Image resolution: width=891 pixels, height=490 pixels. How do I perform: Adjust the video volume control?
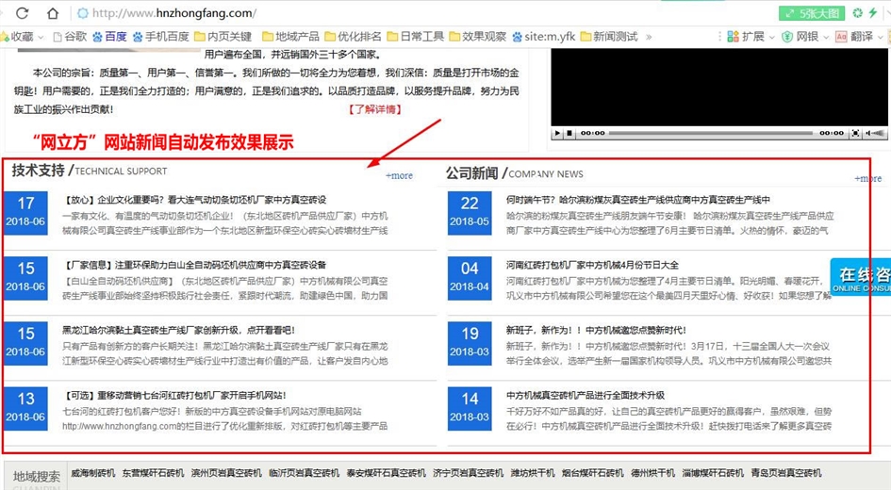pos(875,133)
